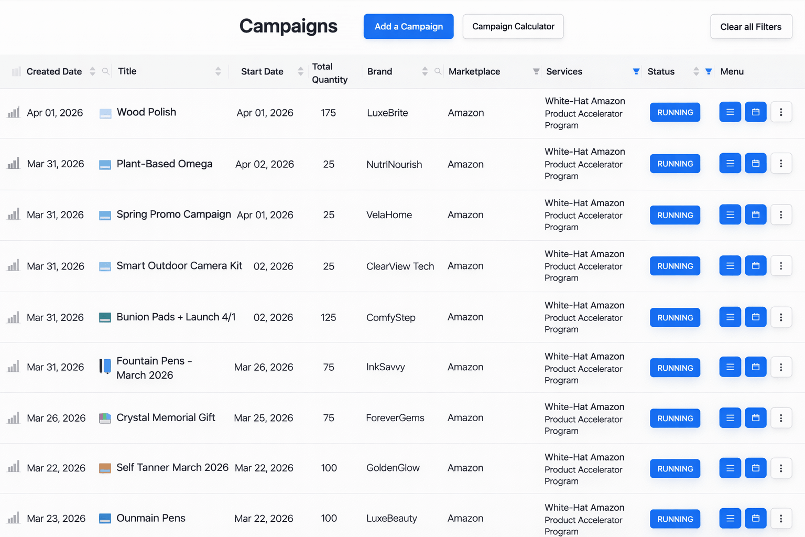Open the analytics icon for Ounmain Pens row
Viewport: 805px width, 537px height.
coord(13,518)
